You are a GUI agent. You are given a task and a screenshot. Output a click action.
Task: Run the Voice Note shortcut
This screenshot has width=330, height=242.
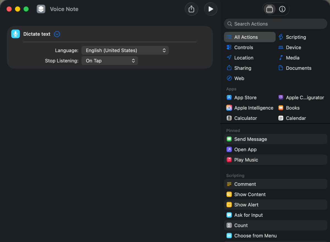tap(211, 9)
